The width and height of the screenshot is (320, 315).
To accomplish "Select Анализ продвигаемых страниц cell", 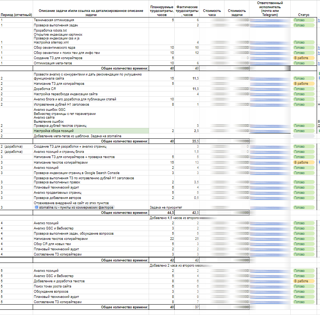I will click(x=91, y=193).
